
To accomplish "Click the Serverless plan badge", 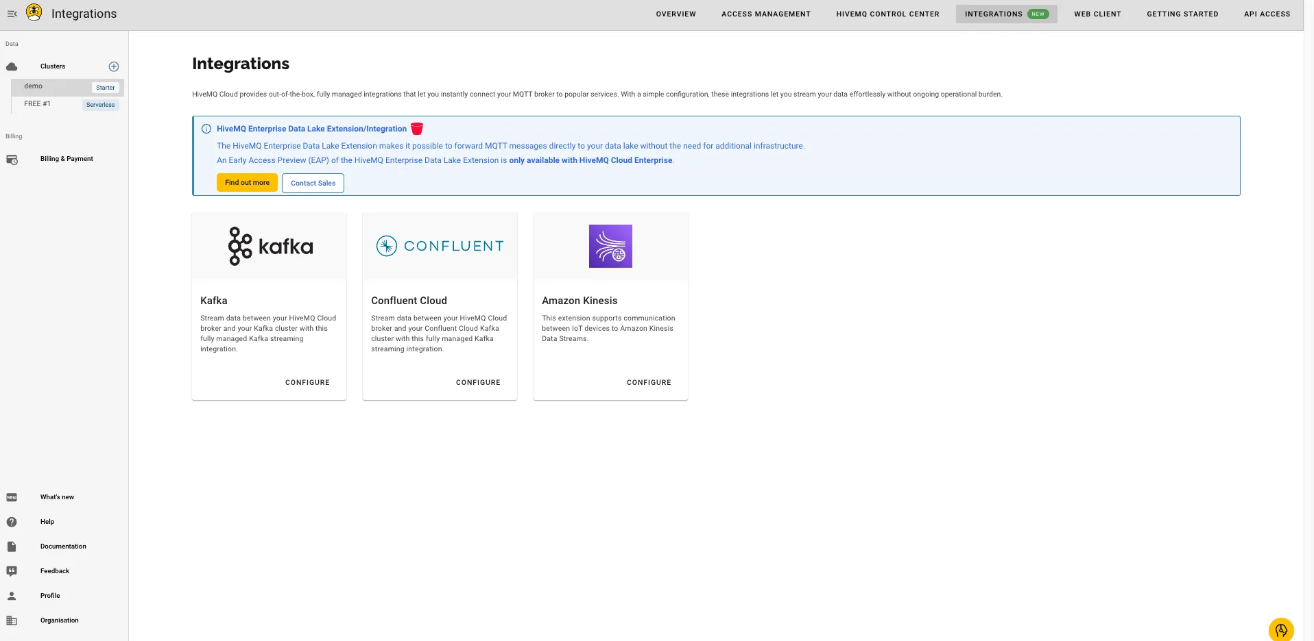I will pos(101,105).
